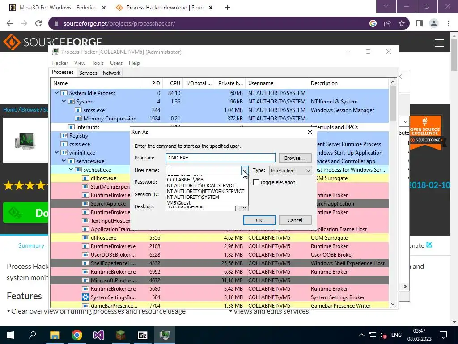458x344 pixels.
Task: Open the View menu
Action: point(80,63)
